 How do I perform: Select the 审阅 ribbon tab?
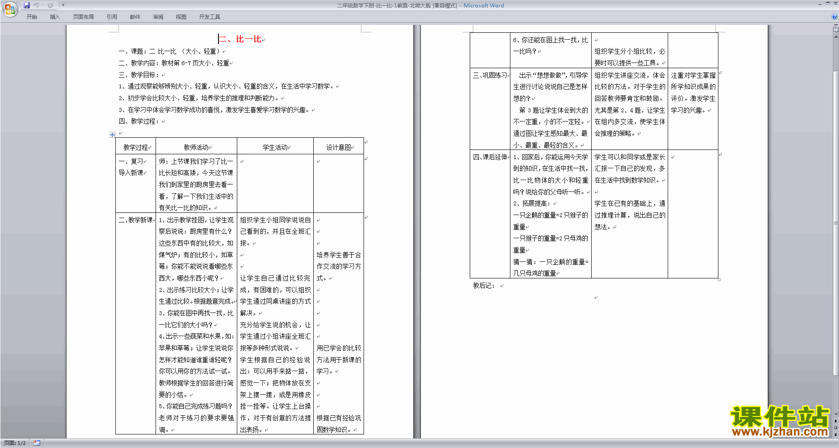click(x=158, y=17)
